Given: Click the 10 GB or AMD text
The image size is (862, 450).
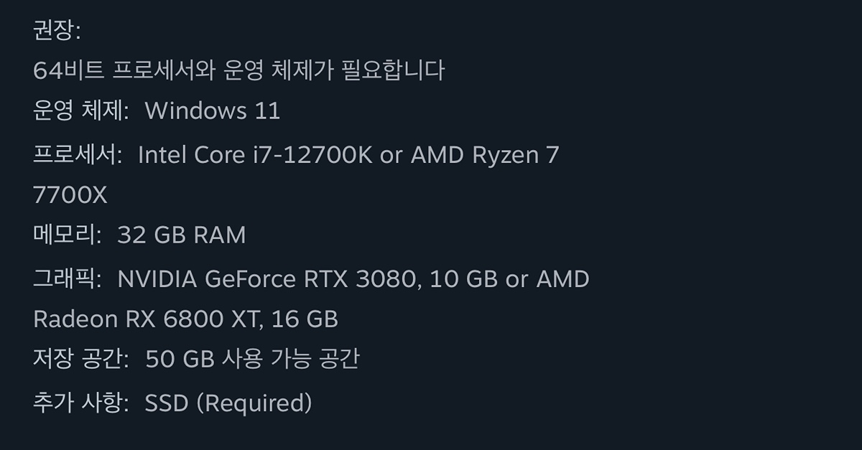Looking at the screenshot, I should 509,278.
